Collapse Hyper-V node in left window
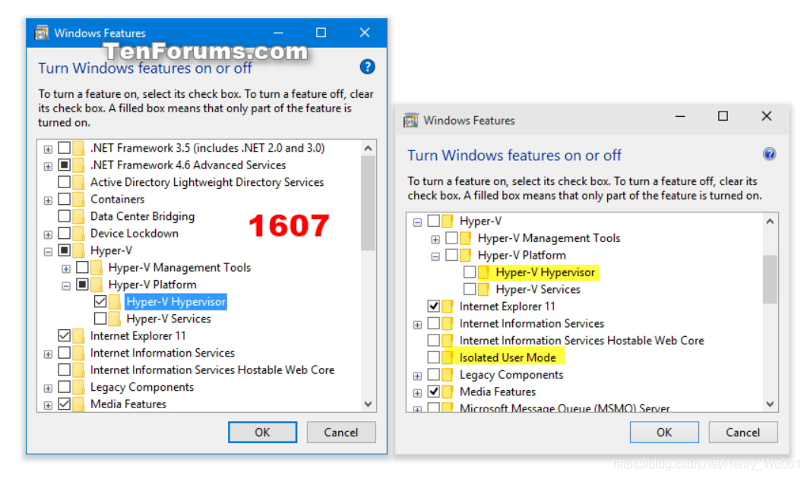 click(48, 252)
